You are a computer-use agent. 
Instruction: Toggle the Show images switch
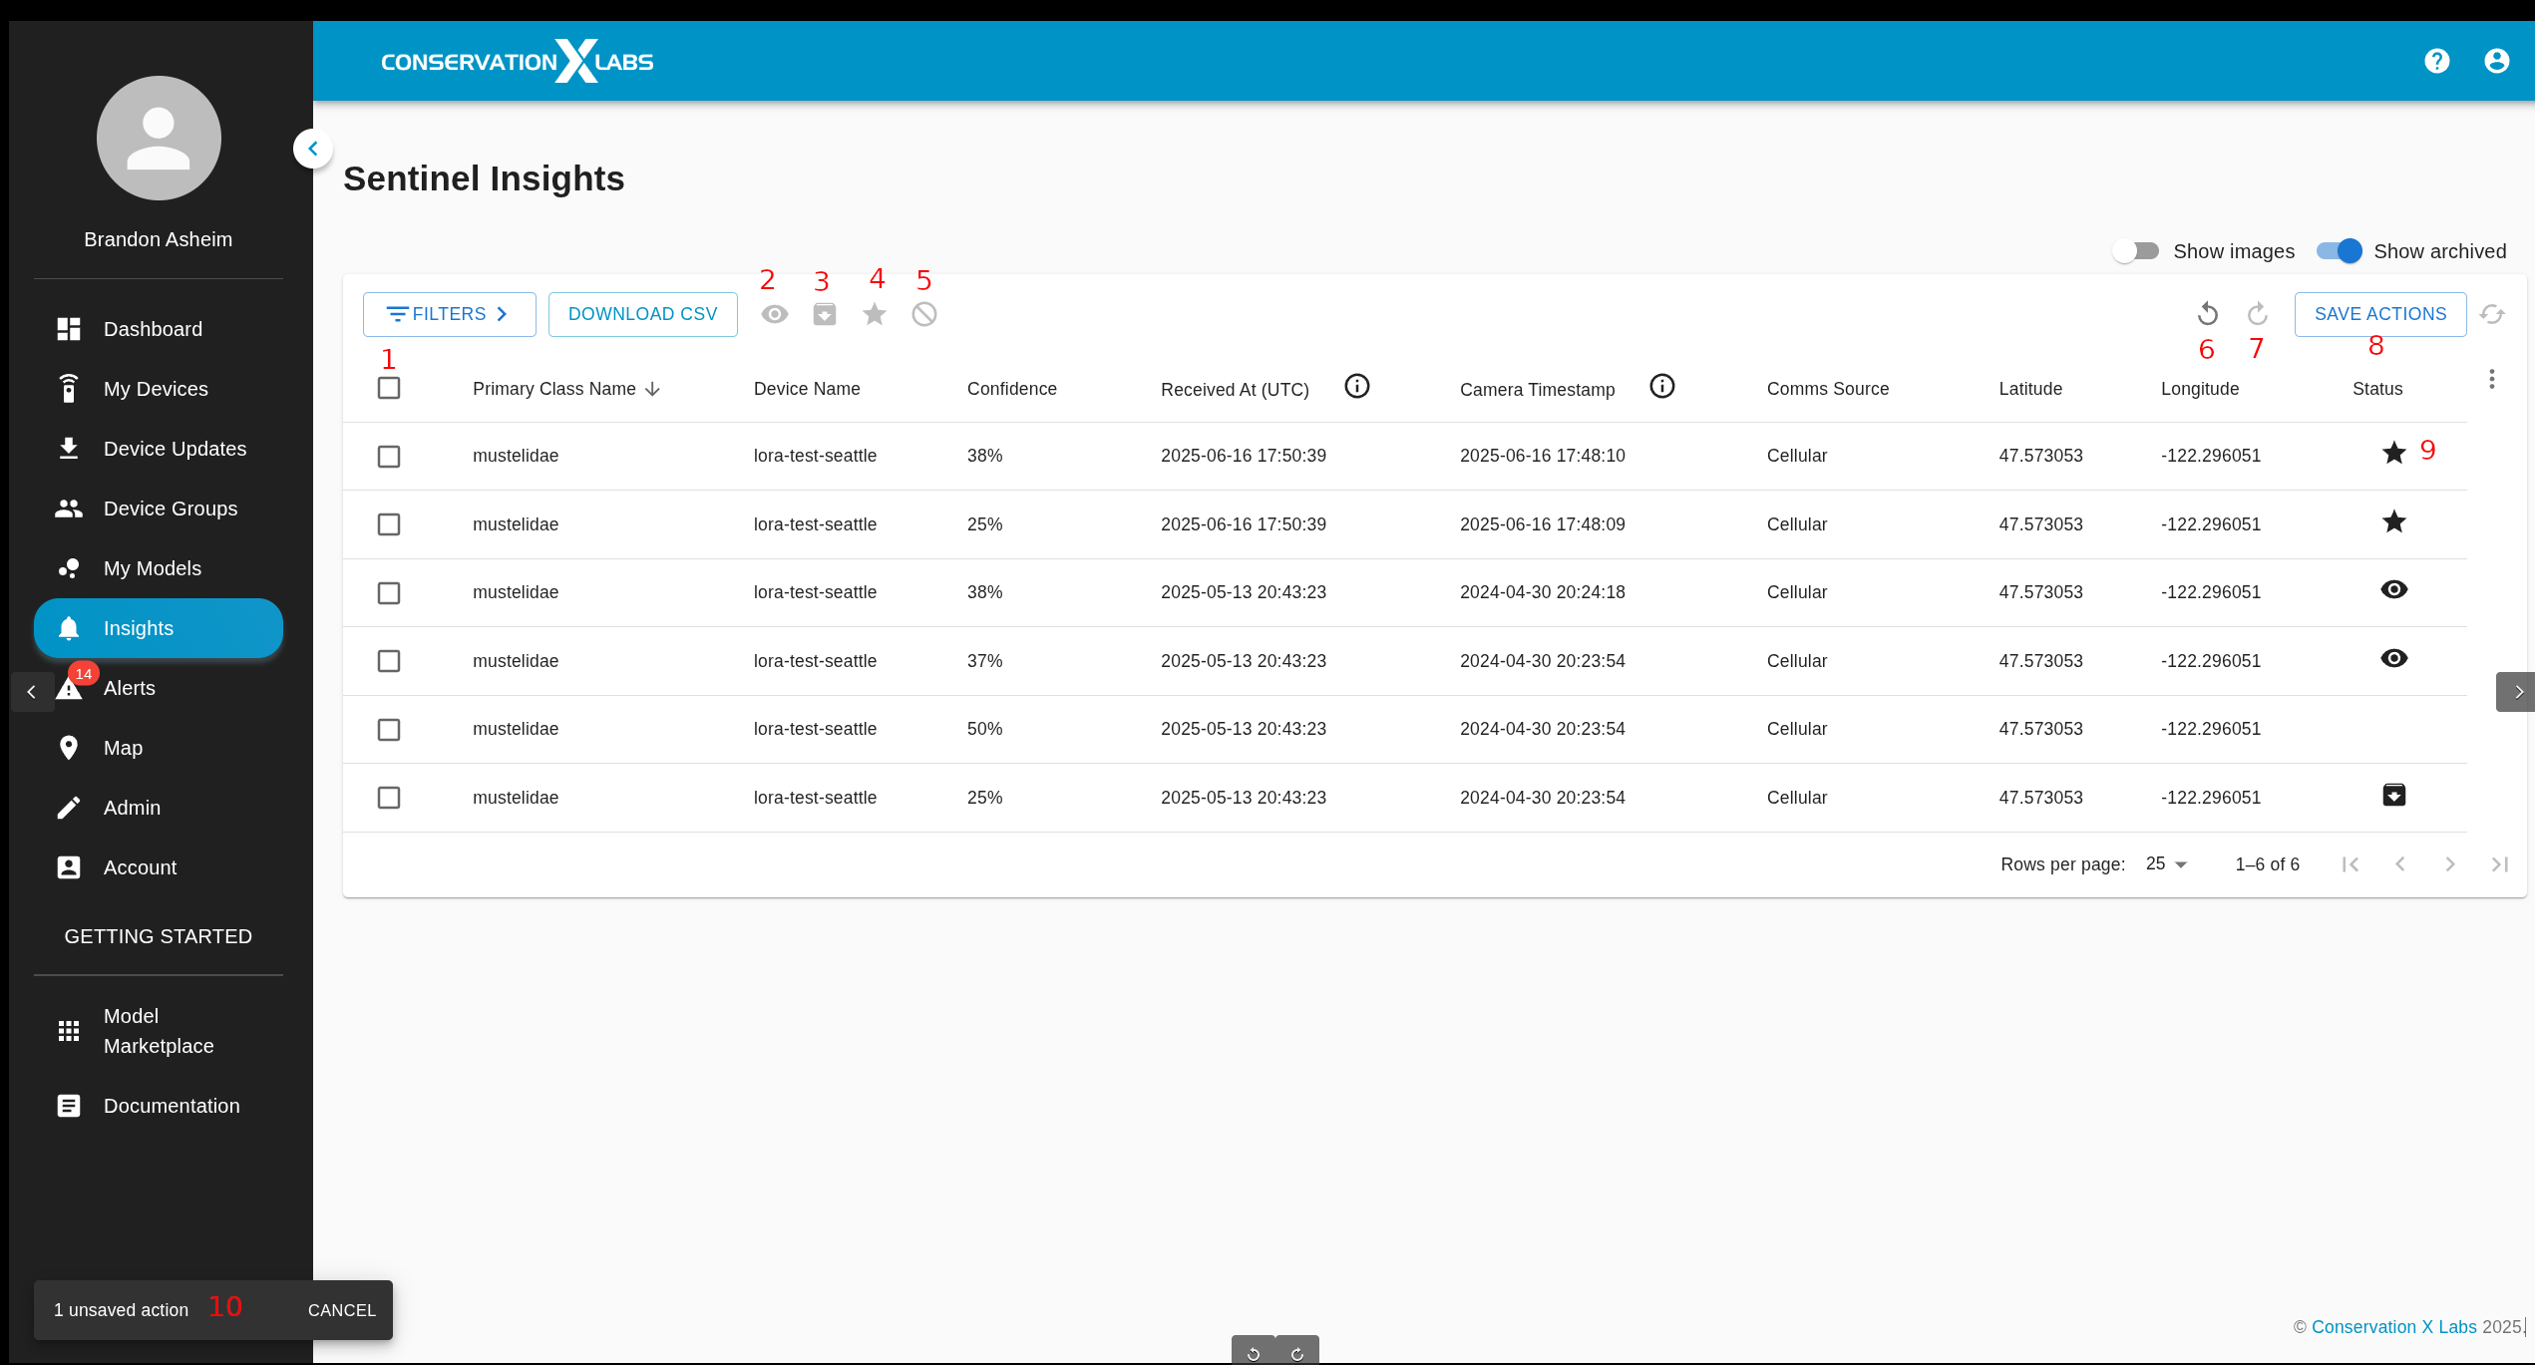(x=2135, y=251)
